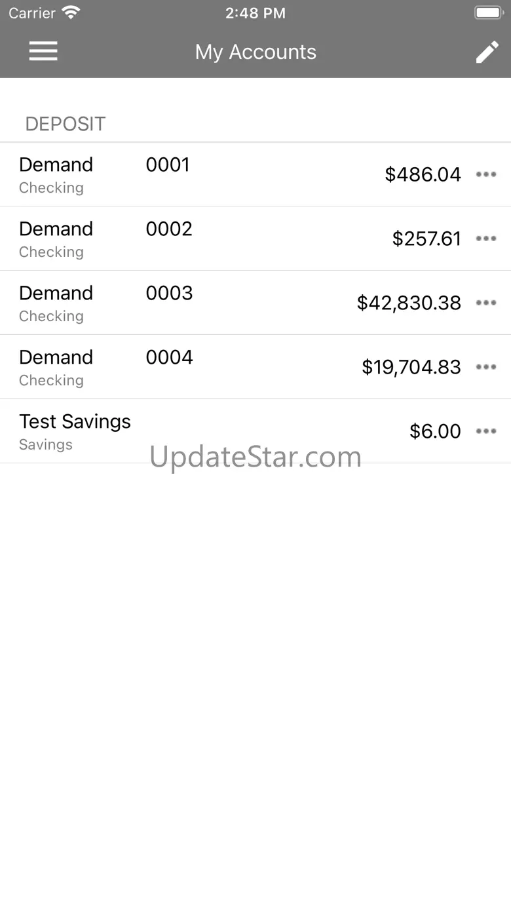
Task: Open more options for Test Savings
Action: [x=486, y=431]
